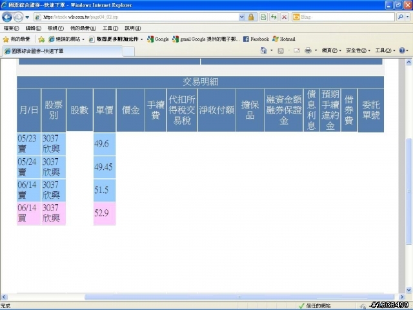Expand the Print dropdown arrow
This screenshot has height=310, width=413.
316,50
